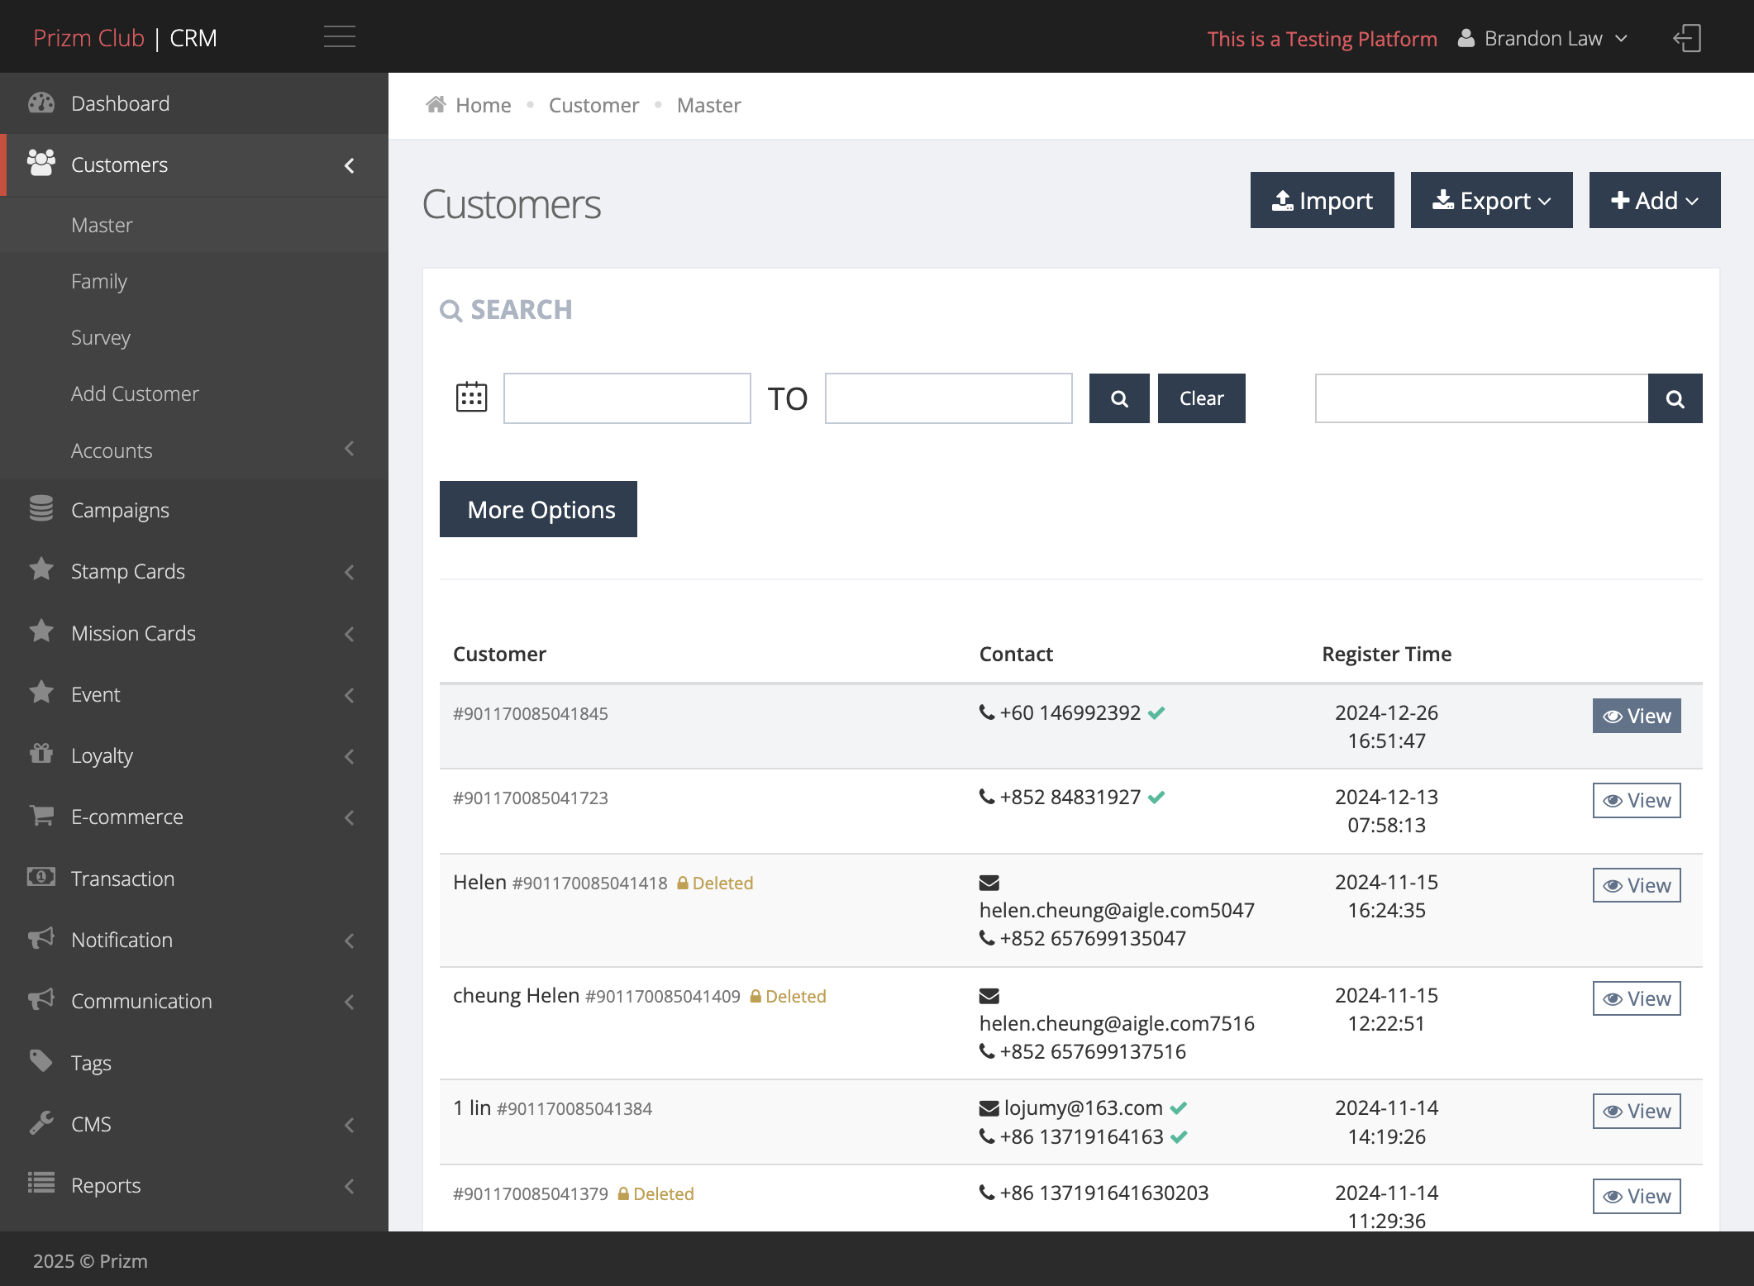This screenshot has width=1754, height=1286.
Task: Click the Import button
Action: (1323, 200)
